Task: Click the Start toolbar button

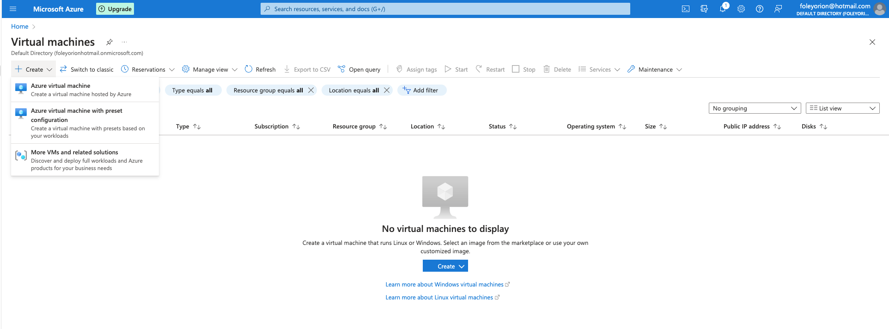Action: pos(456,69)
